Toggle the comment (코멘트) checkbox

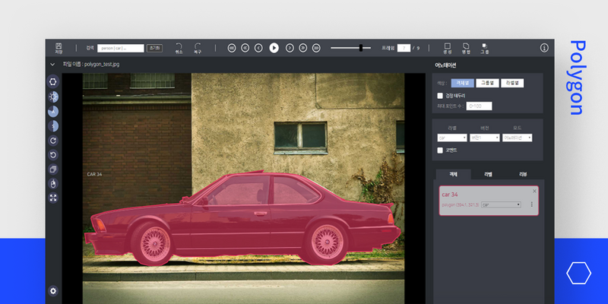click(x=440, y=150)
